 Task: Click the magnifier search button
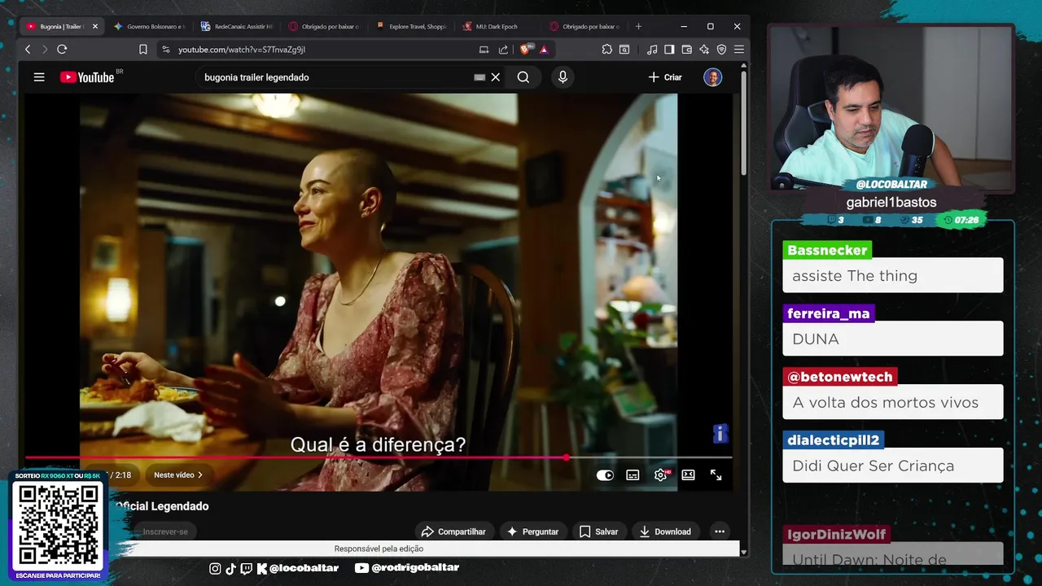[523, 77]
